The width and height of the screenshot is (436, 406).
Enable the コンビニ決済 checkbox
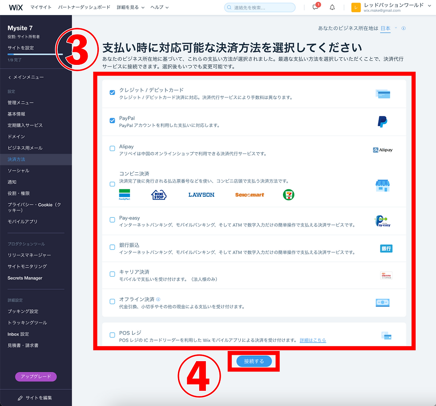coord(112,184)
